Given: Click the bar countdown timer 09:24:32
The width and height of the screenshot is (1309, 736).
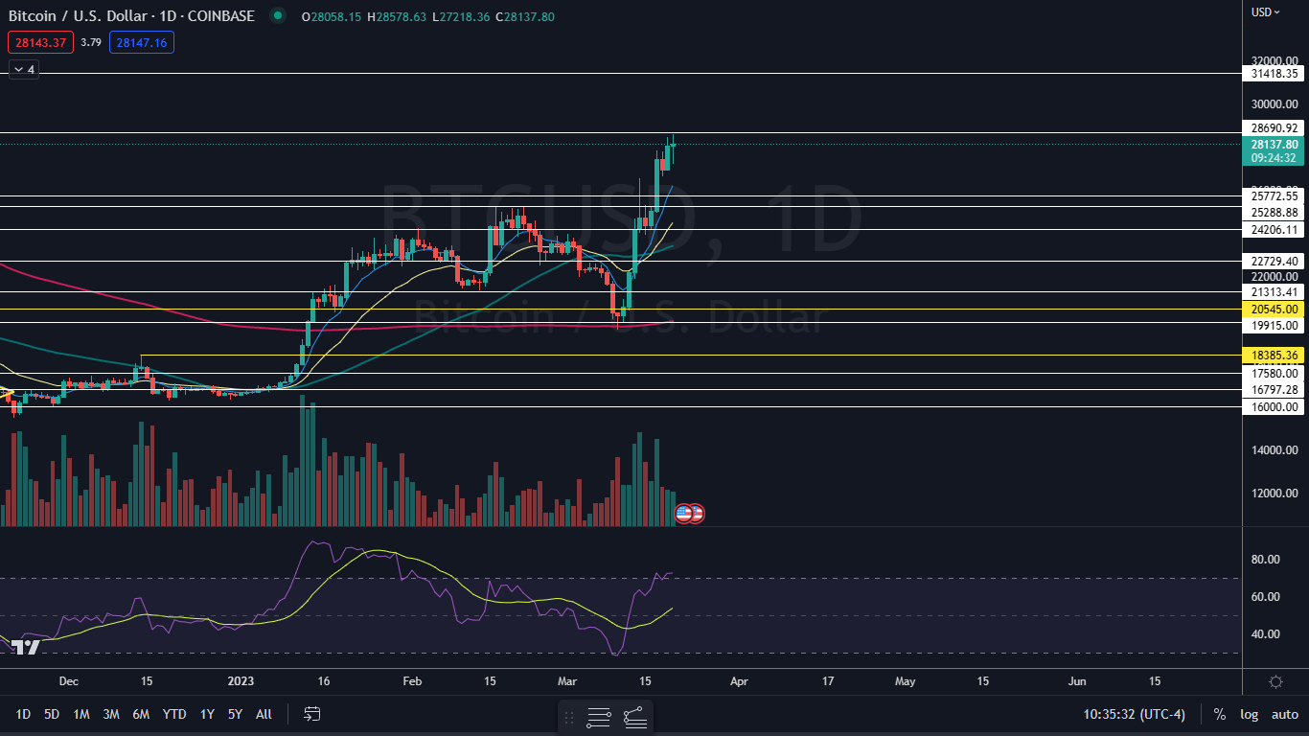Looking at the screenshot, I should tap(1275, 158).
